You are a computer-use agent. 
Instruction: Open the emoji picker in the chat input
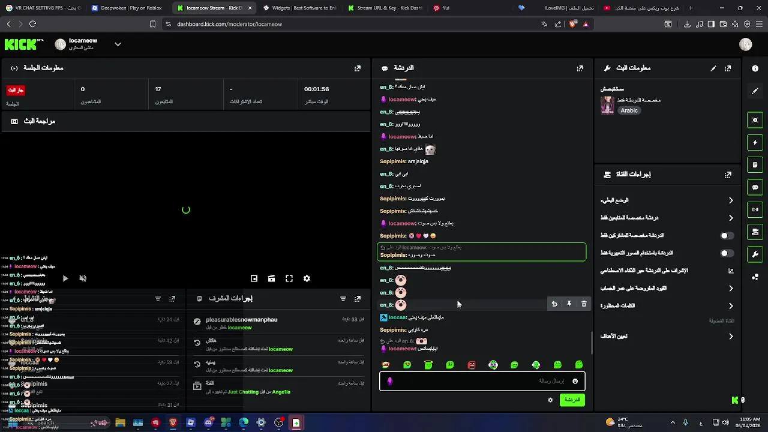(575, 381)
